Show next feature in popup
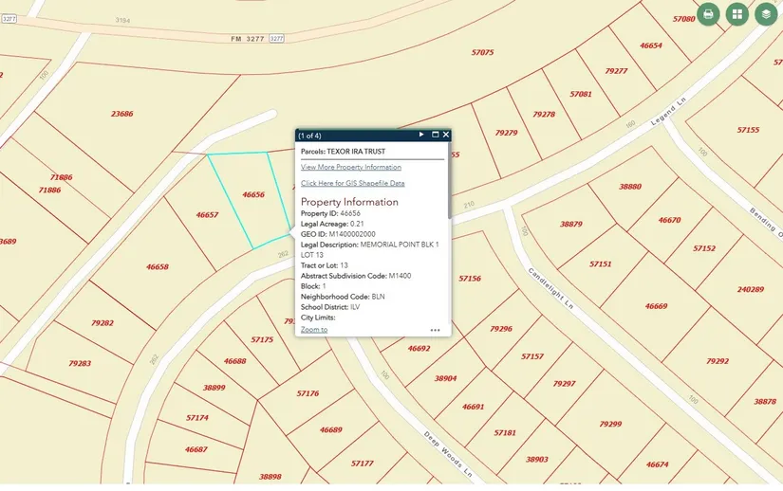The height and width of the screenshot is (491, 783). [421, 135]
